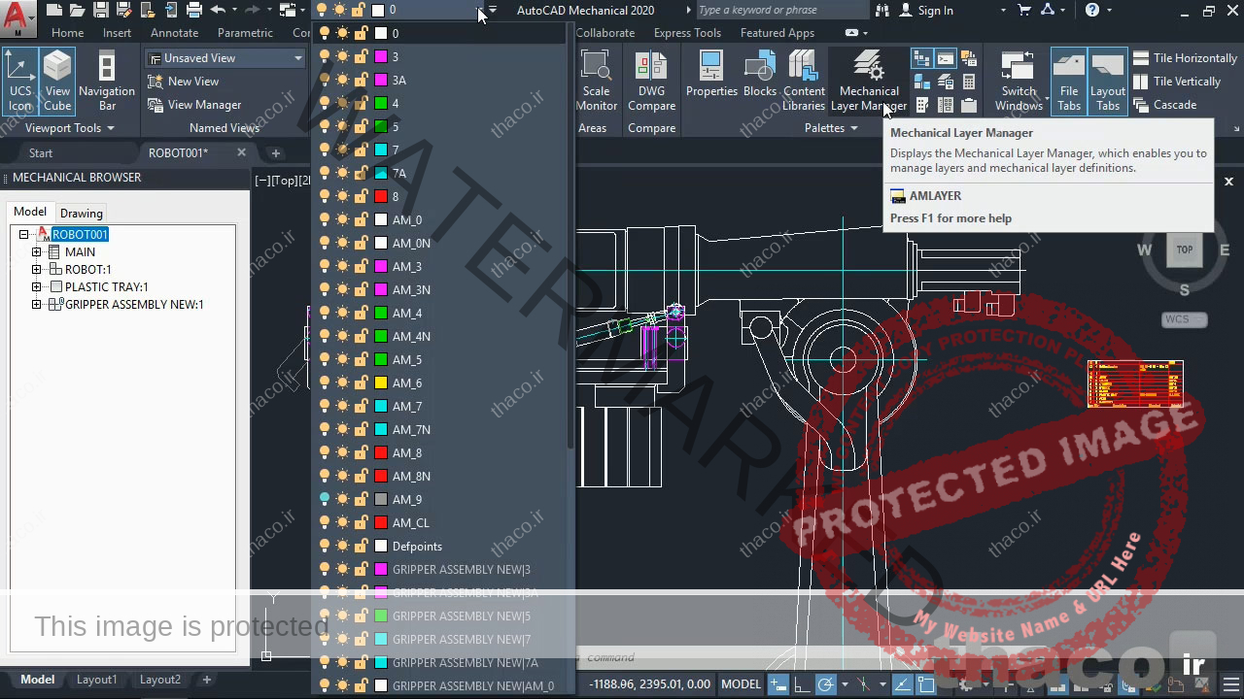The width and height of the screenshot is (1244, 699).
Task: Click the Save As icon in Quick Access toolbar
Action: [124, 10]
